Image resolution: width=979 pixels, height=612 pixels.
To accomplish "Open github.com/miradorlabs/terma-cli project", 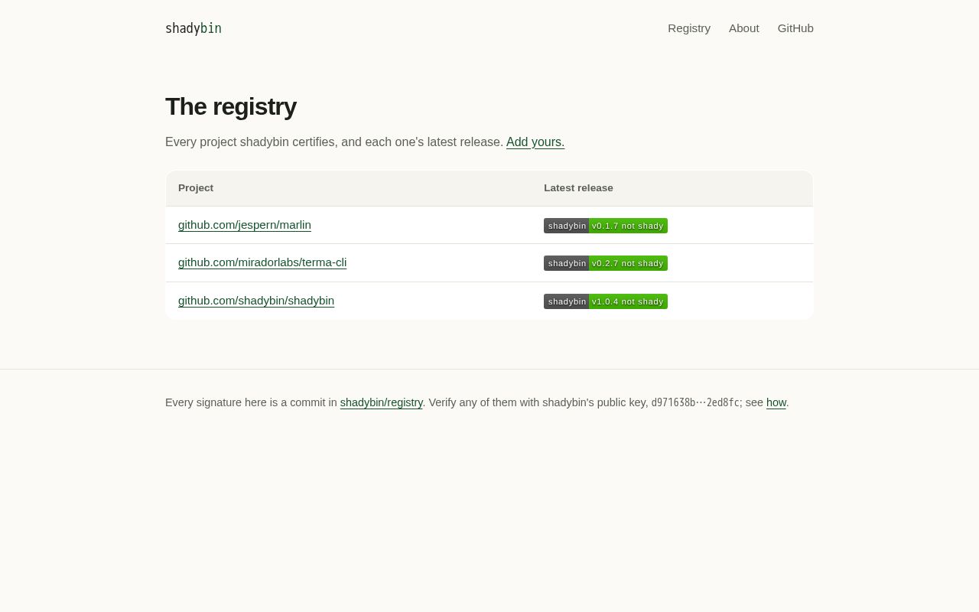I will (262, 262).
